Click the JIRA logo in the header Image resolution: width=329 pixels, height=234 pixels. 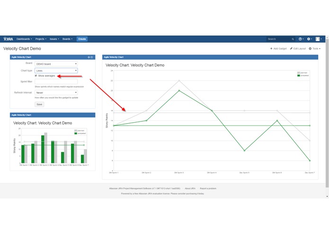coord(8,39)
